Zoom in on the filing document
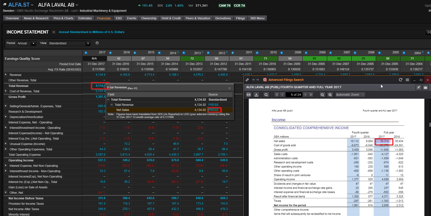 click(330, 95)
